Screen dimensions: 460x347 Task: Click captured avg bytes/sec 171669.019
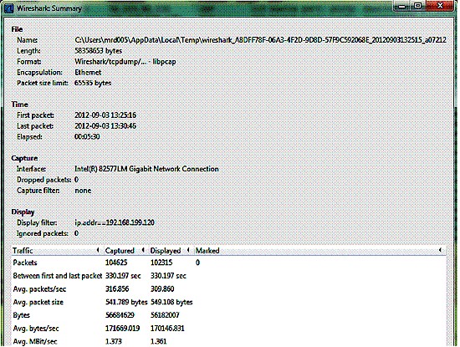coord(123,329)
